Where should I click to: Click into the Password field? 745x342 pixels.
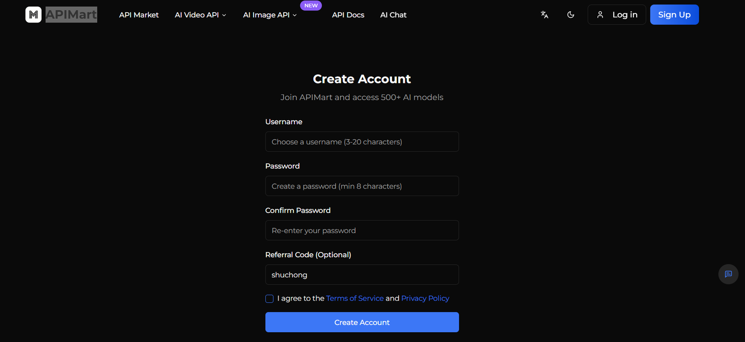[362, 186]
